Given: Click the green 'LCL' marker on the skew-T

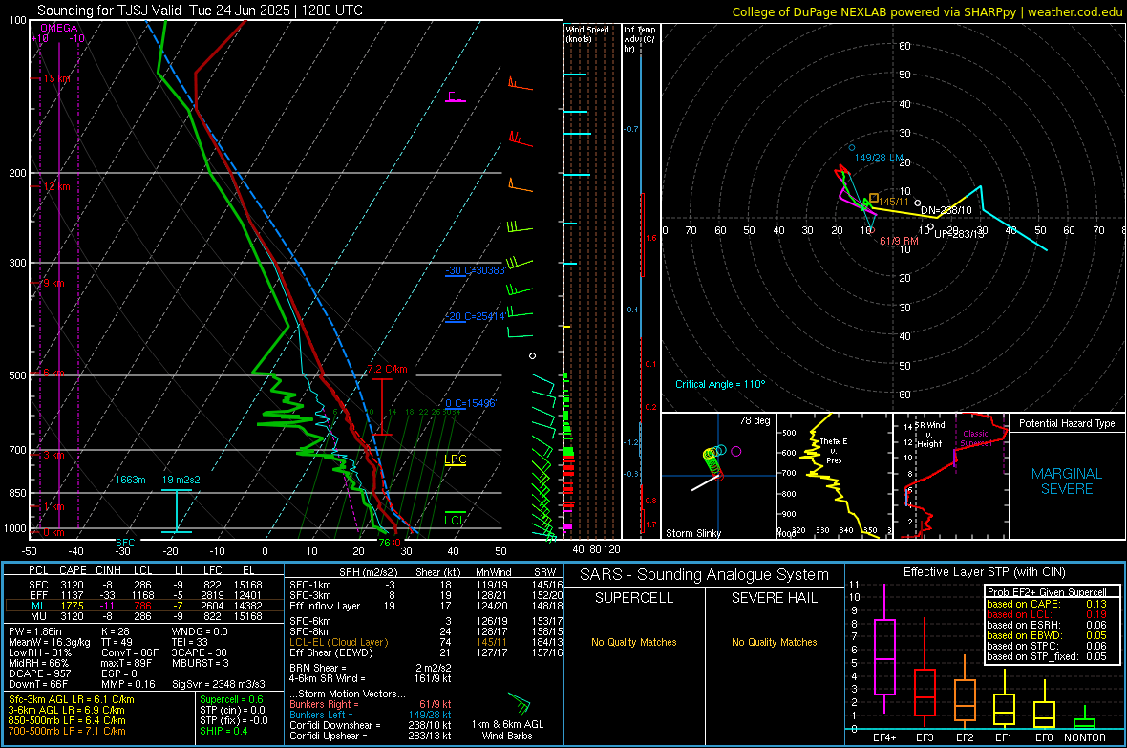Looking at the screenshot, I should click(455, 520).
